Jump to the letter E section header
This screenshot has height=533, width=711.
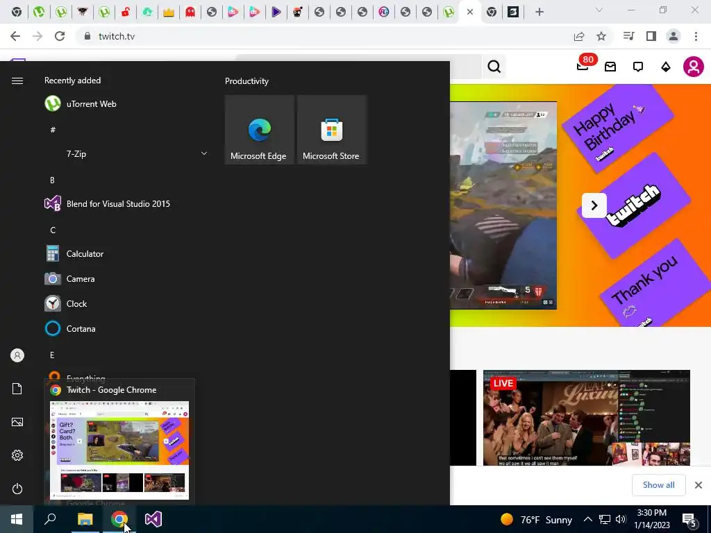point(52,355)
